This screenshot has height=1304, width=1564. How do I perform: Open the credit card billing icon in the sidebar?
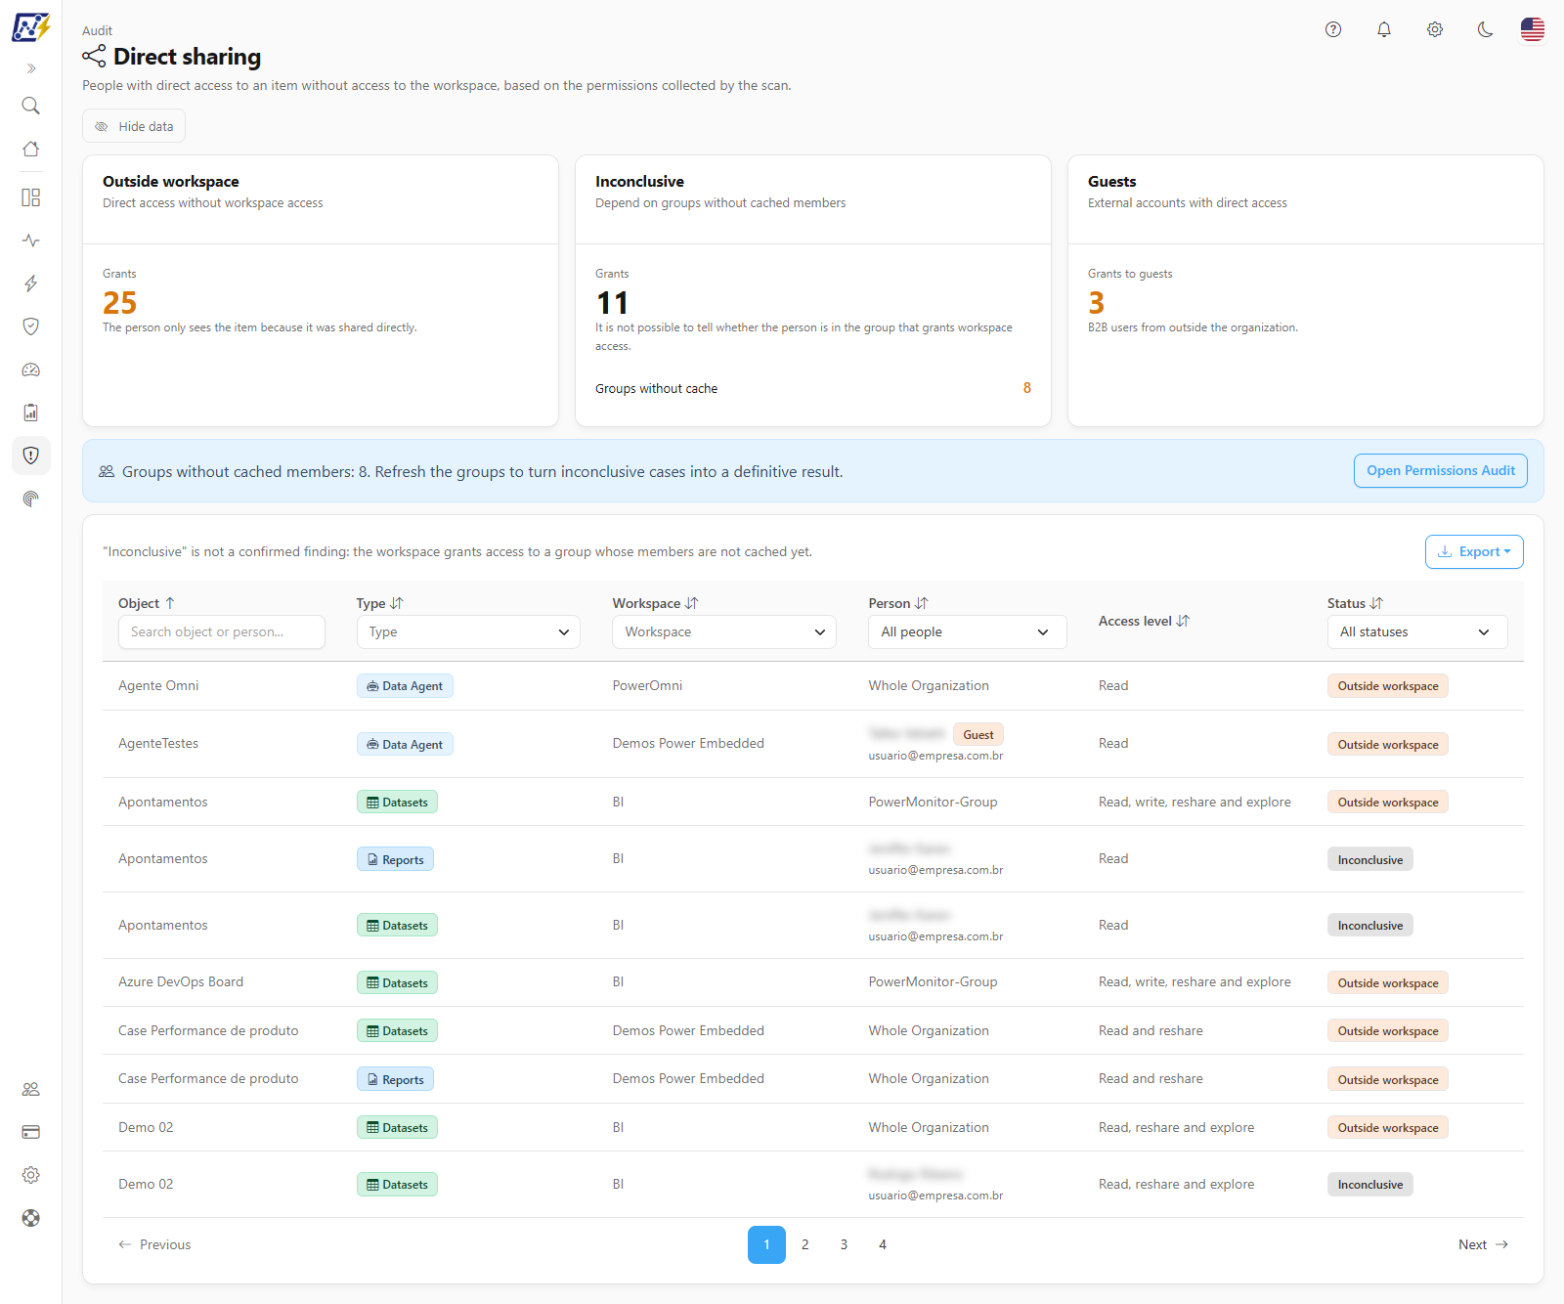pos(31,1132)
